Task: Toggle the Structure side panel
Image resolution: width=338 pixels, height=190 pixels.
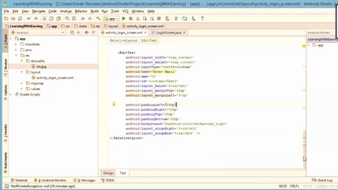Action: pos(5,68)
